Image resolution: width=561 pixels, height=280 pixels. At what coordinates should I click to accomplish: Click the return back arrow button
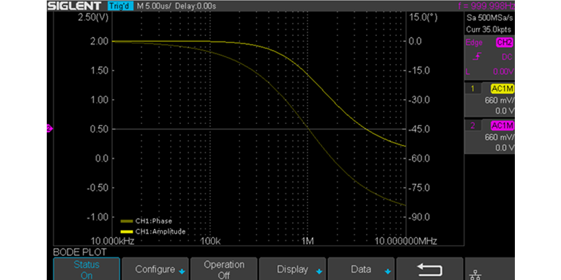click(429, 269)
